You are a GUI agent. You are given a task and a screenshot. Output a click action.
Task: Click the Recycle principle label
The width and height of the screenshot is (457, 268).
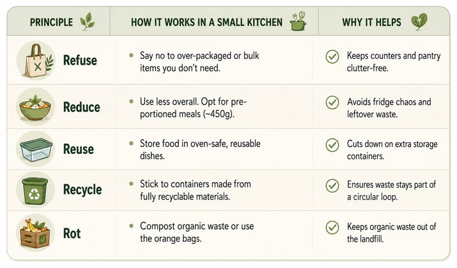pyautogui.click(x=82, y=190)
